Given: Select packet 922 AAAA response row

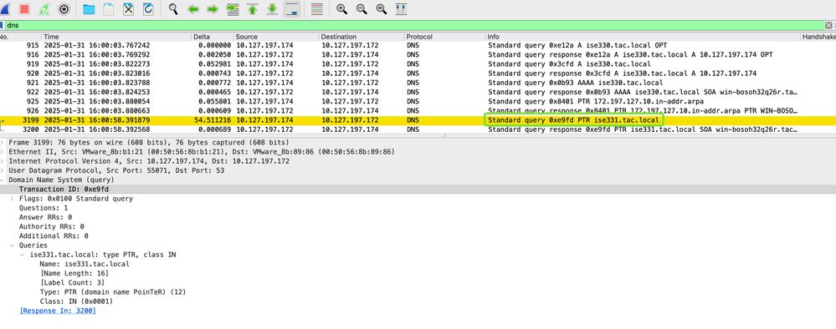Looking at the screenshot, I should coord(418,92).
